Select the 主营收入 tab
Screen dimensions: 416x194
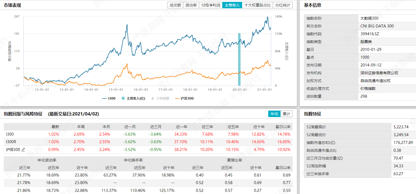pos(232,5)
